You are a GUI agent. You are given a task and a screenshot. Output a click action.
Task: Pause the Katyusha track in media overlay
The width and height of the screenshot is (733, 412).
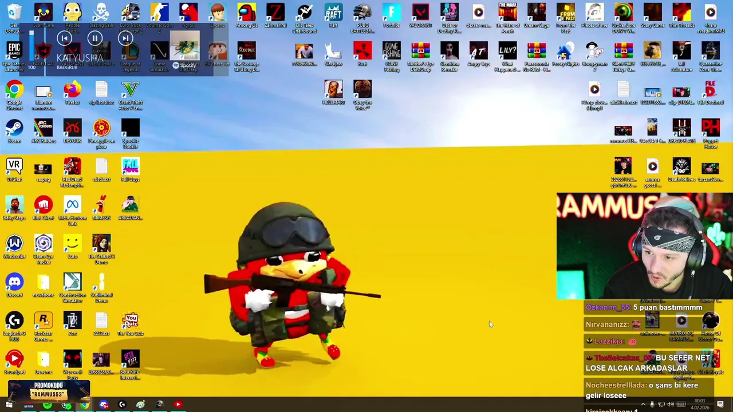coord(95,39)
